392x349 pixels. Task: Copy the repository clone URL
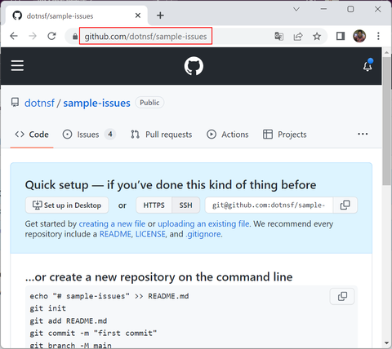[x=345, y=205]
